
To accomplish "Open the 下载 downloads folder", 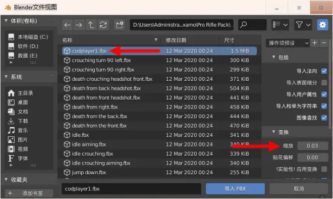I will [x=29, y=121].
